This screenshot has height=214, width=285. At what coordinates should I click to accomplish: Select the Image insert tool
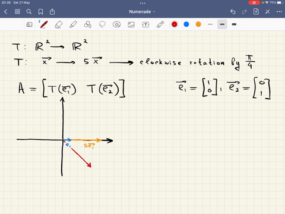click(x=131, y=24)
